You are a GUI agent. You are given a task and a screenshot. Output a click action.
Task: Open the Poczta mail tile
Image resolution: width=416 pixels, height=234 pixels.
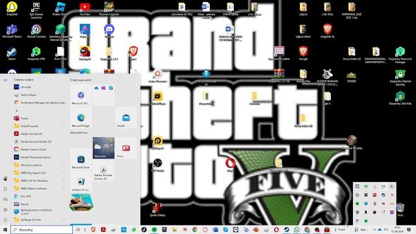coord(126,118)
